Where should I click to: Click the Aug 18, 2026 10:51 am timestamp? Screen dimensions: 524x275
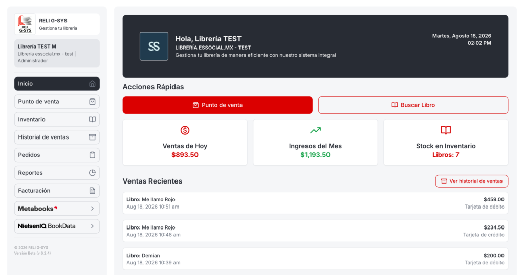click(x=152, y=207)
